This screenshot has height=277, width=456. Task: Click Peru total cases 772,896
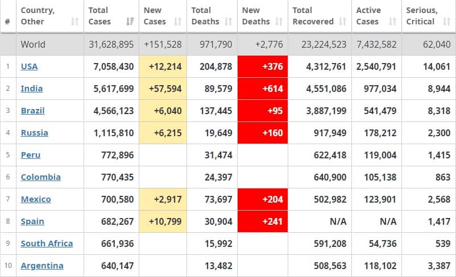click(118, 155)
